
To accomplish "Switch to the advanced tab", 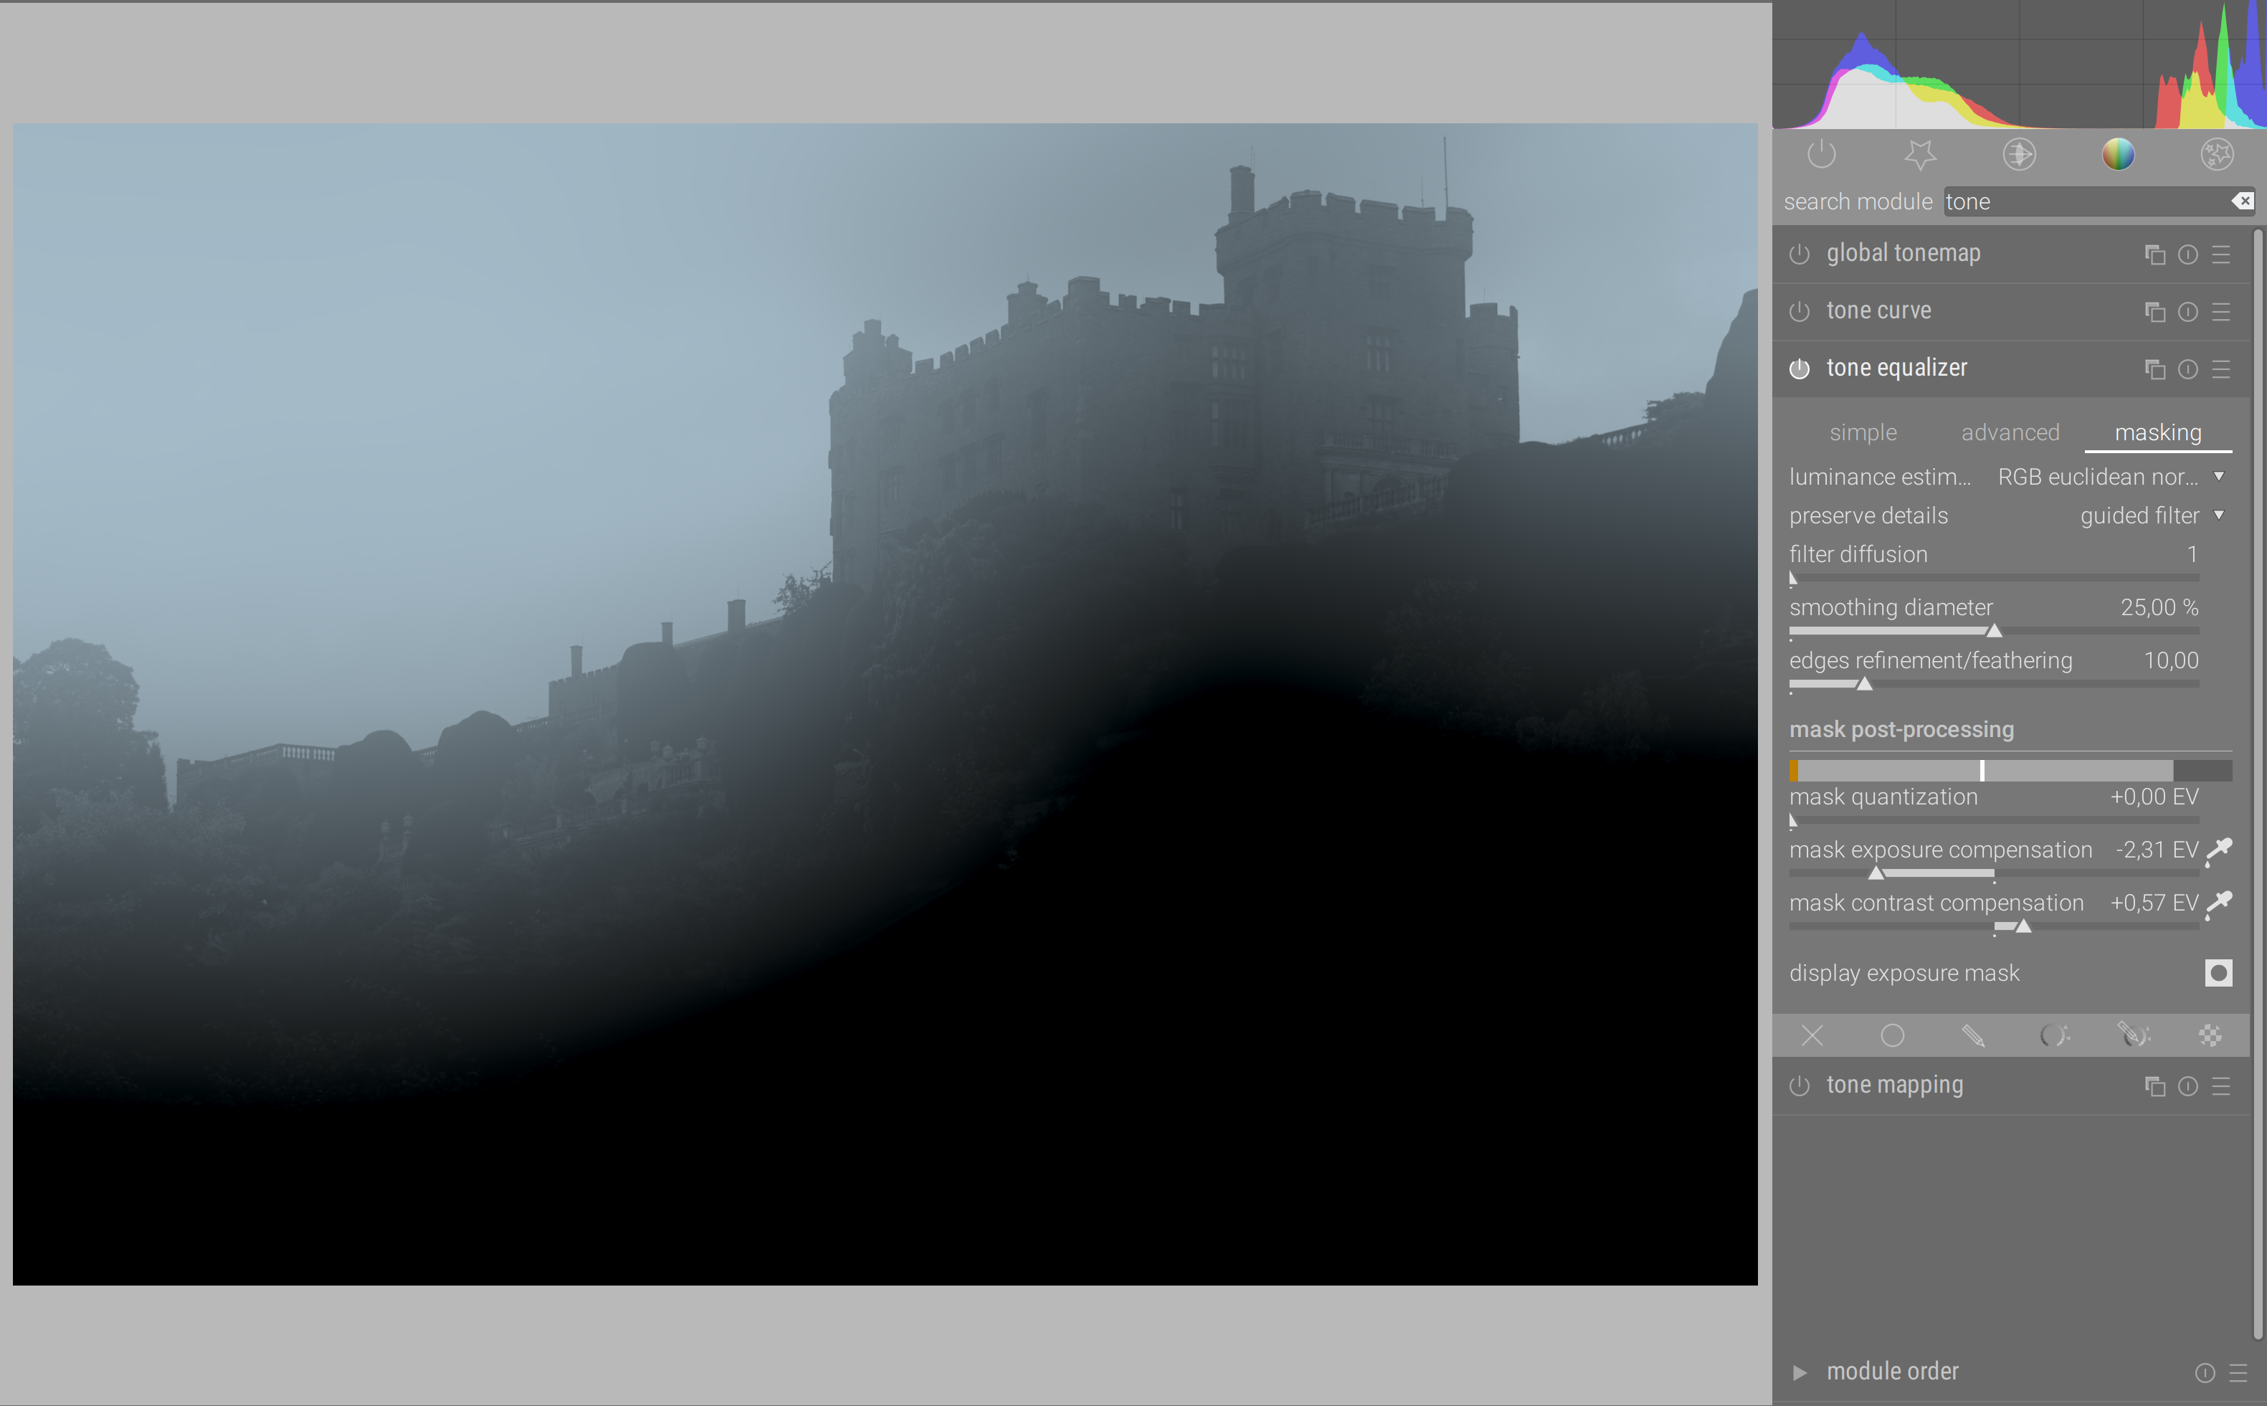I will point(2010,432).
